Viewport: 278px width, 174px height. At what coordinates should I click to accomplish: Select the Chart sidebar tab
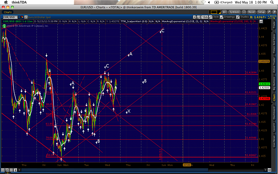pos(274,98)
